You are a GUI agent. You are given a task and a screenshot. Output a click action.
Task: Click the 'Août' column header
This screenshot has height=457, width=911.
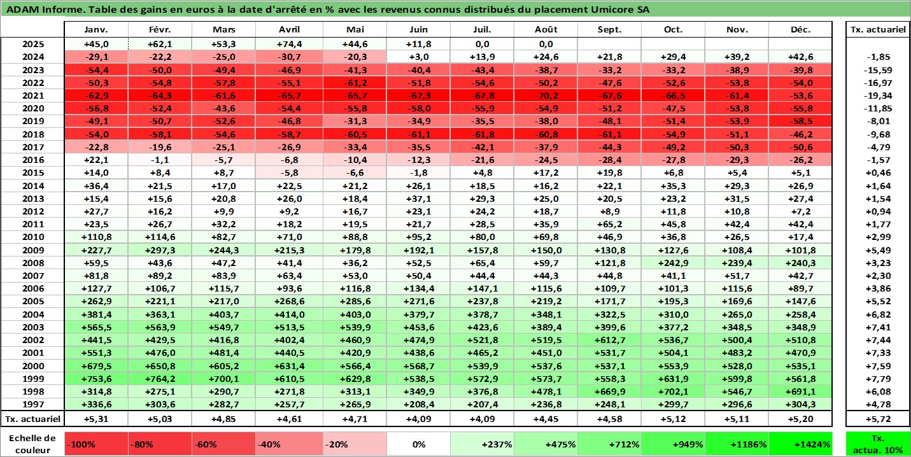click(546, 30)
